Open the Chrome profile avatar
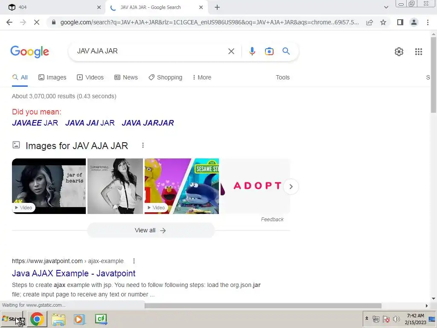 (414, 22)
